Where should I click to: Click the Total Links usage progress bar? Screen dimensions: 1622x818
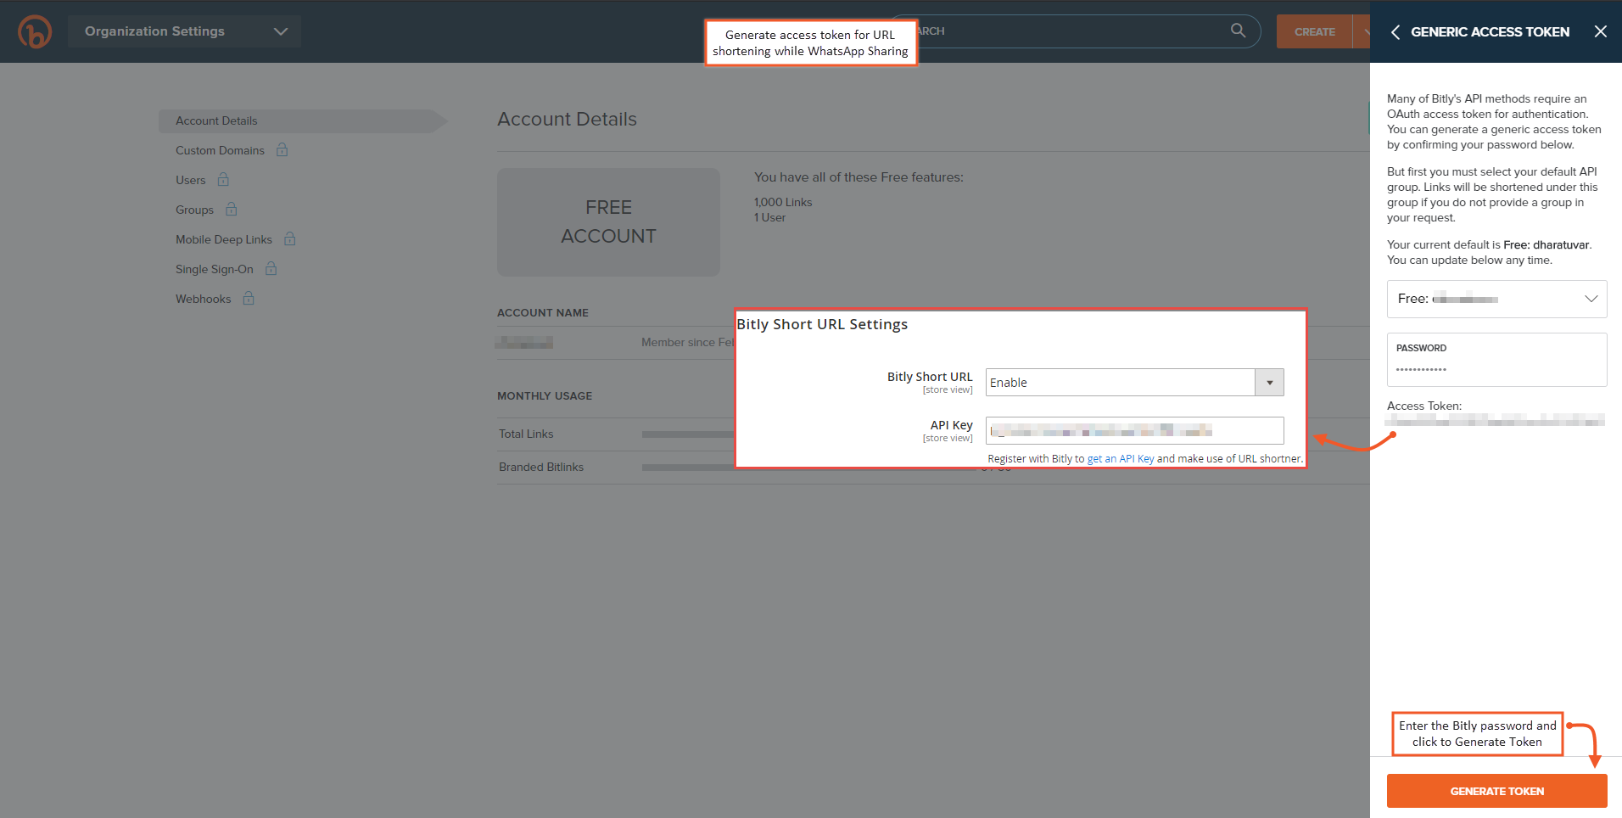click(688, 434)
